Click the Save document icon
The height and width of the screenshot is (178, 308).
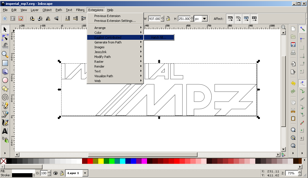click(x=293, y=45)
